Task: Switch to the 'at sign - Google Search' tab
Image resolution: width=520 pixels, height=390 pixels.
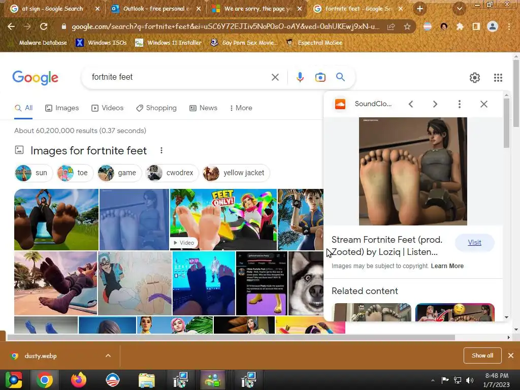Action: pyautogui.click(x=52, y=9)
